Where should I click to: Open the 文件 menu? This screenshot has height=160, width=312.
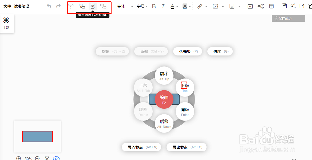[x=7, y=6]
